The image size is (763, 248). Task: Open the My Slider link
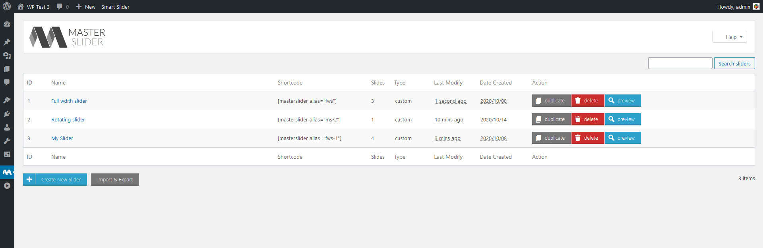click(x=62, y=138)
